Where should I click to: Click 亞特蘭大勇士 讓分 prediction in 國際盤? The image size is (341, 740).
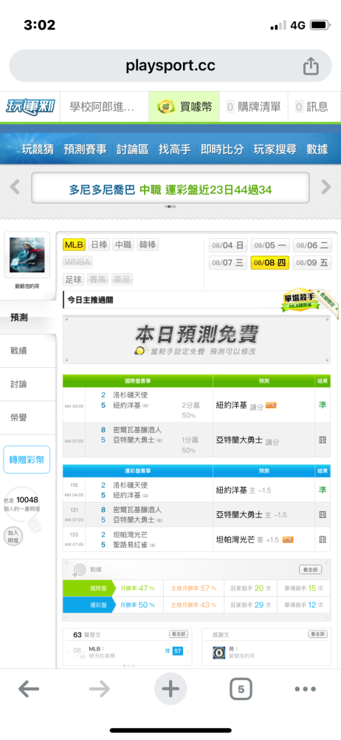tap(247, 440)
